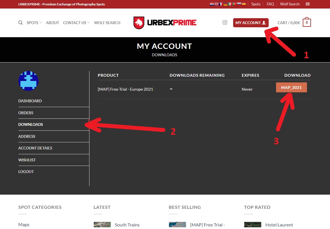
Task: Switch language using the UK flag
Action: click(x=216, y=4)
